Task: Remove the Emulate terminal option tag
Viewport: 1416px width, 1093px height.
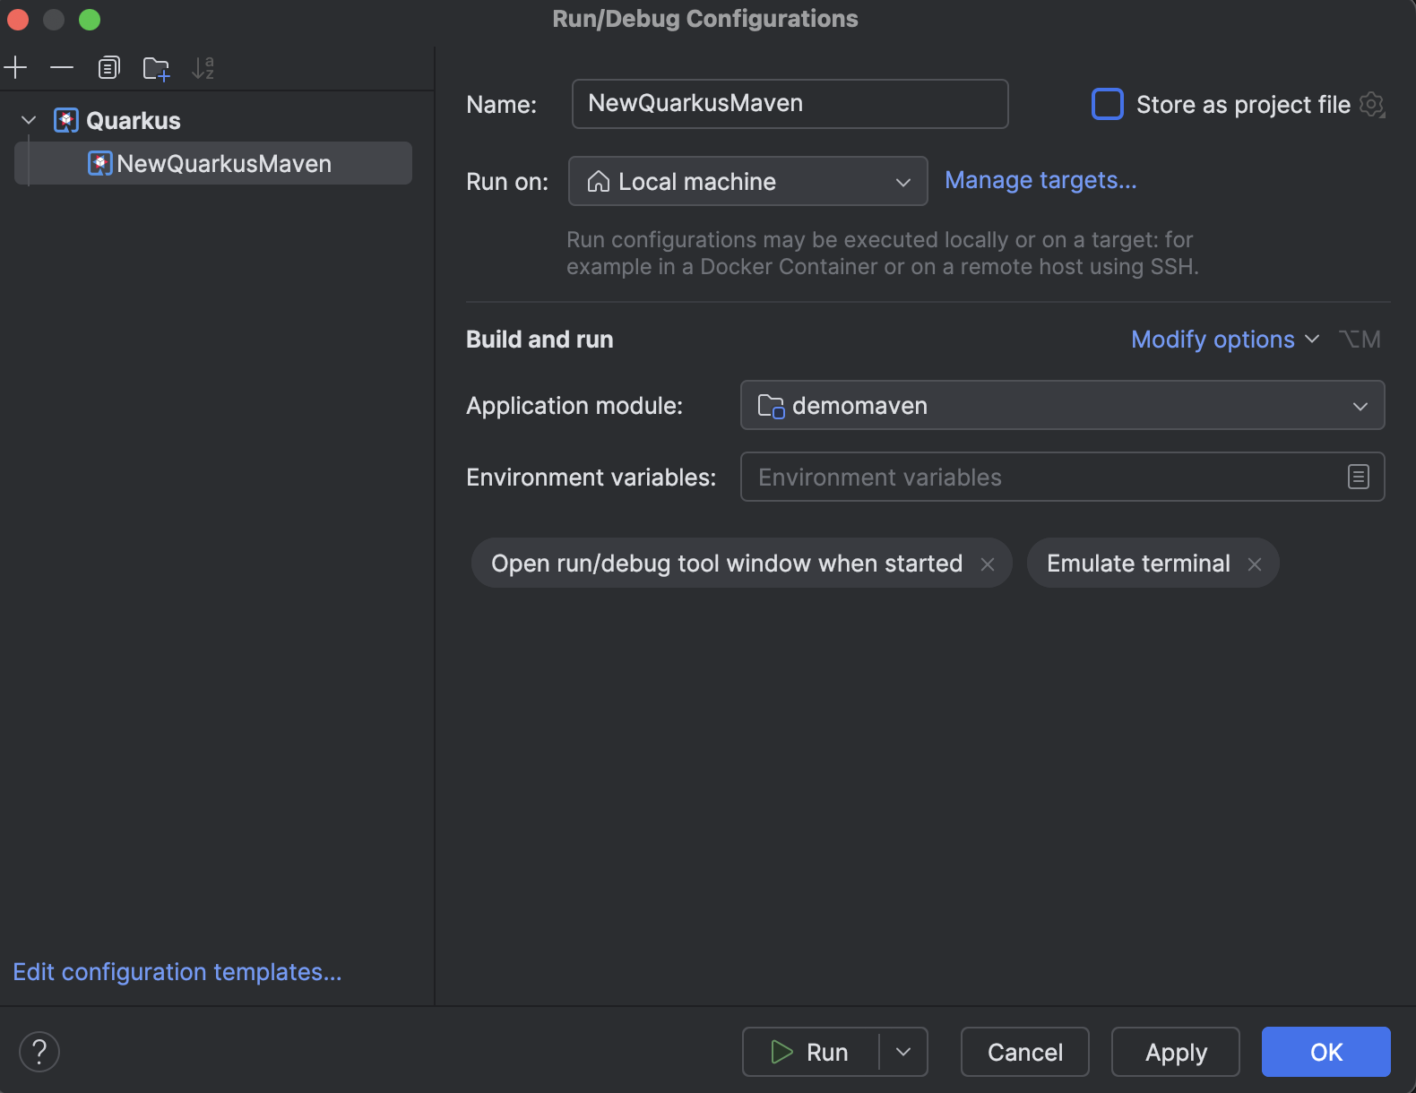Action: [x=1255, y=564]
